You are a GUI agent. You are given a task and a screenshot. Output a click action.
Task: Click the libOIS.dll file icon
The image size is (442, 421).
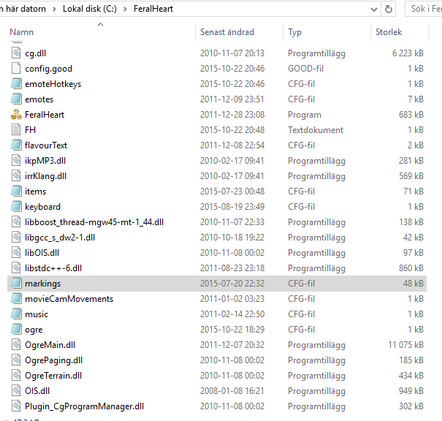pos(16,252)
